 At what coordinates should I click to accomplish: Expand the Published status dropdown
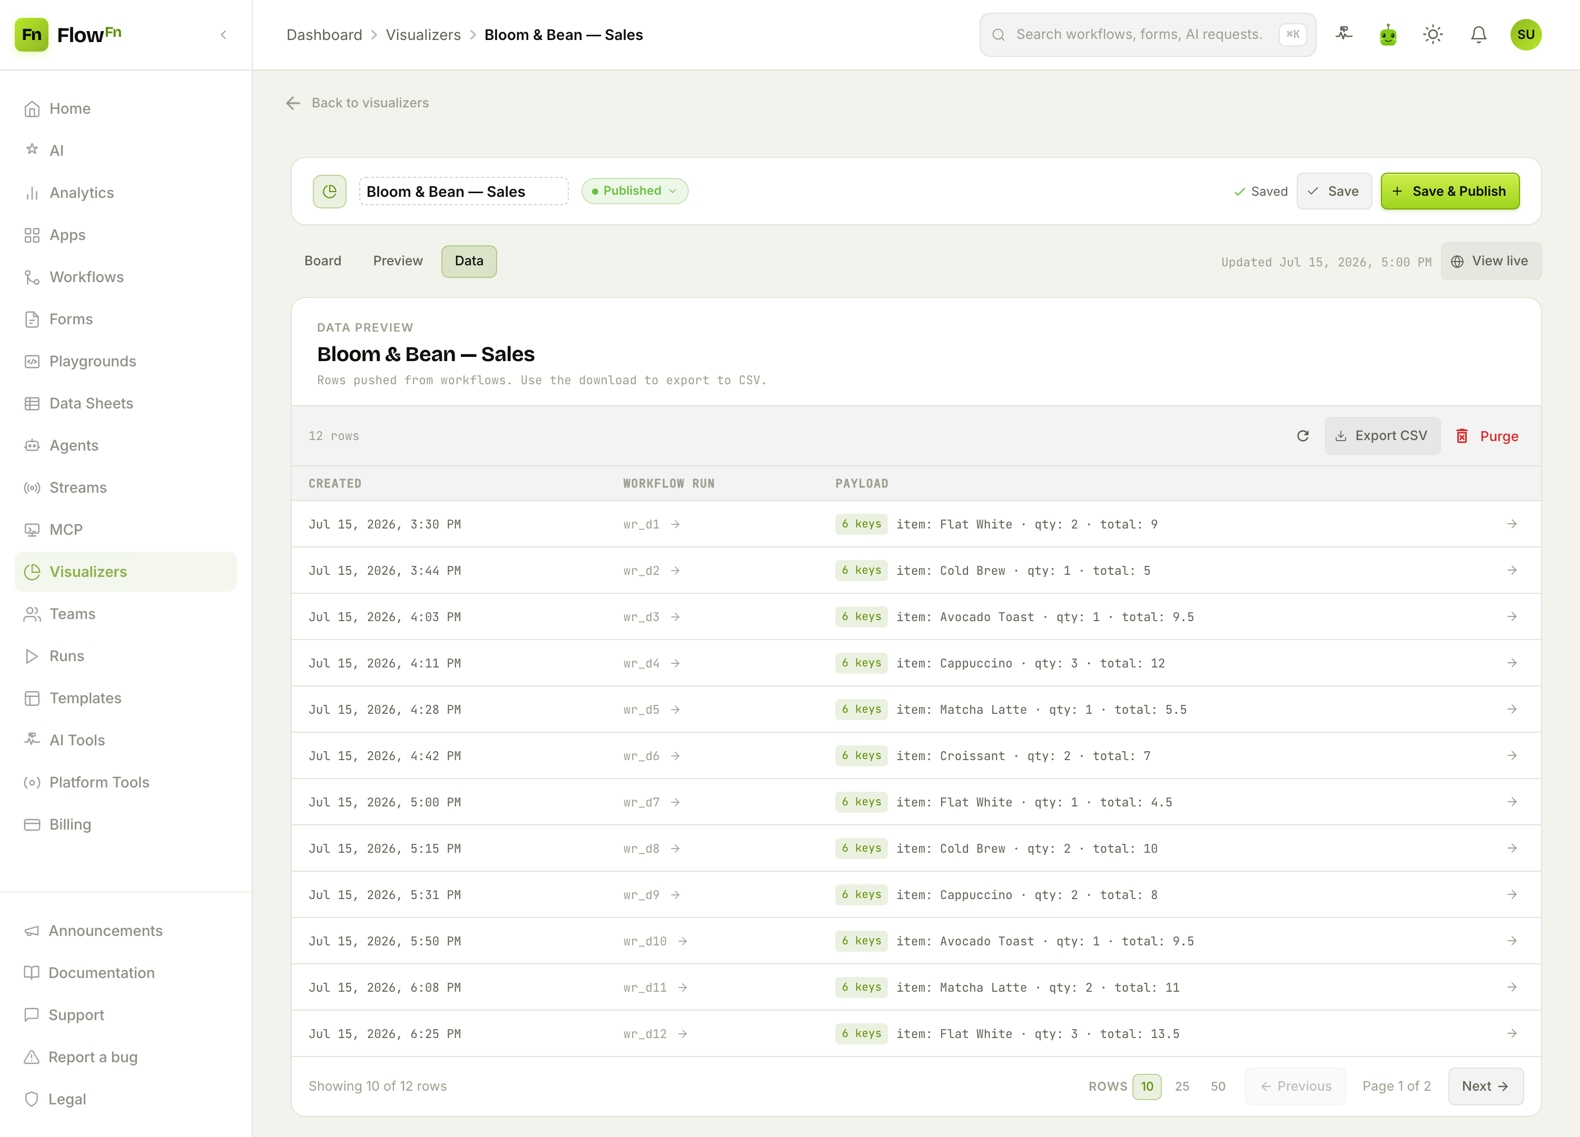[x=635, y=191]
